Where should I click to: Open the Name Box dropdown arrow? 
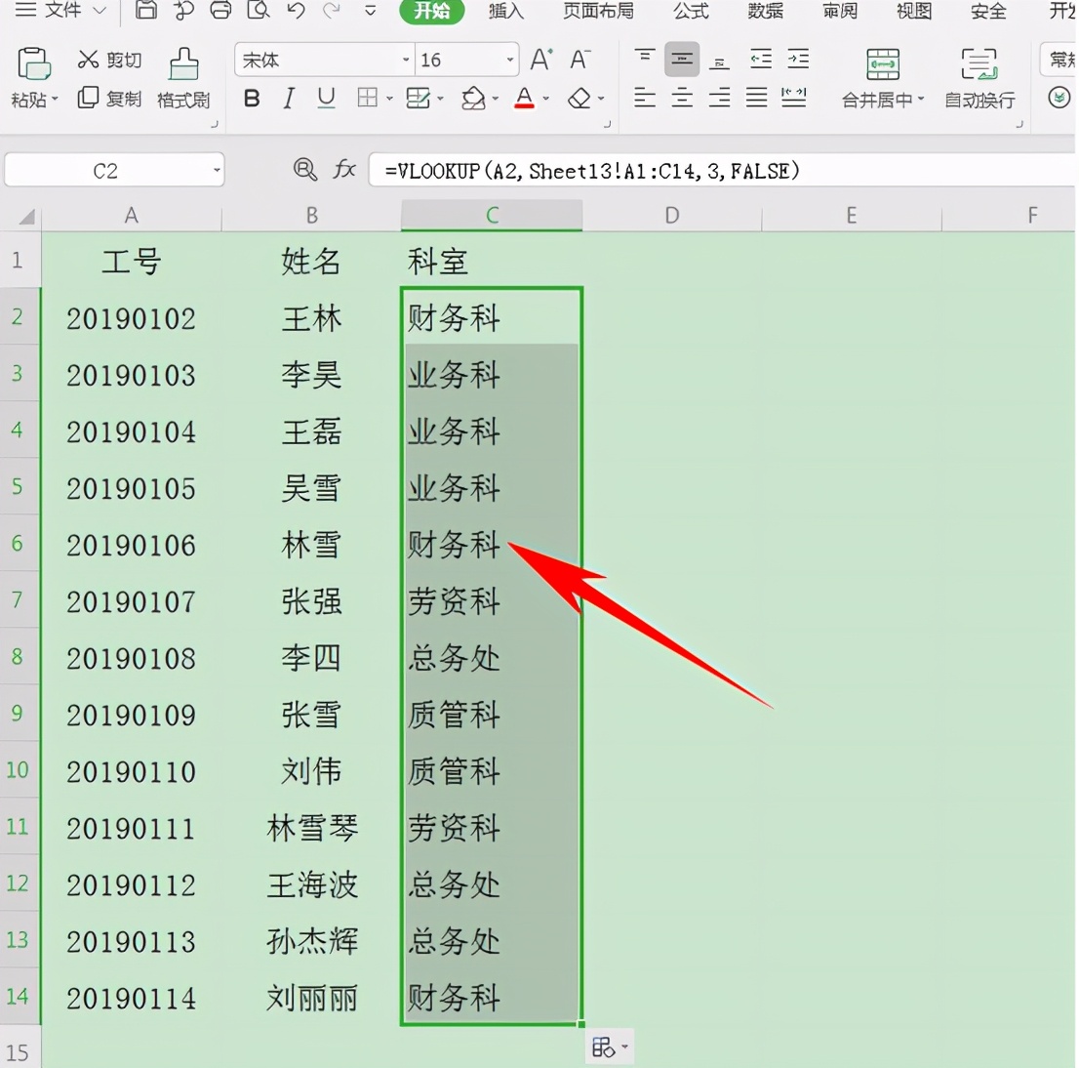click(217, 170)
